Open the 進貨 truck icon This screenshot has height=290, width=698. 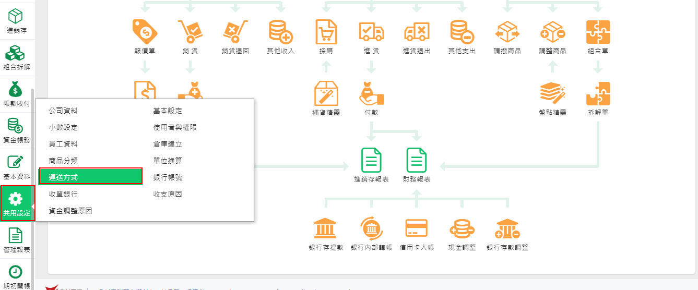tap(371, 32)
